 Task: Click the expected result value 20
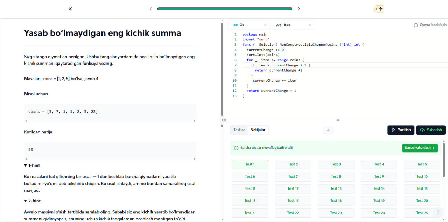31,150
